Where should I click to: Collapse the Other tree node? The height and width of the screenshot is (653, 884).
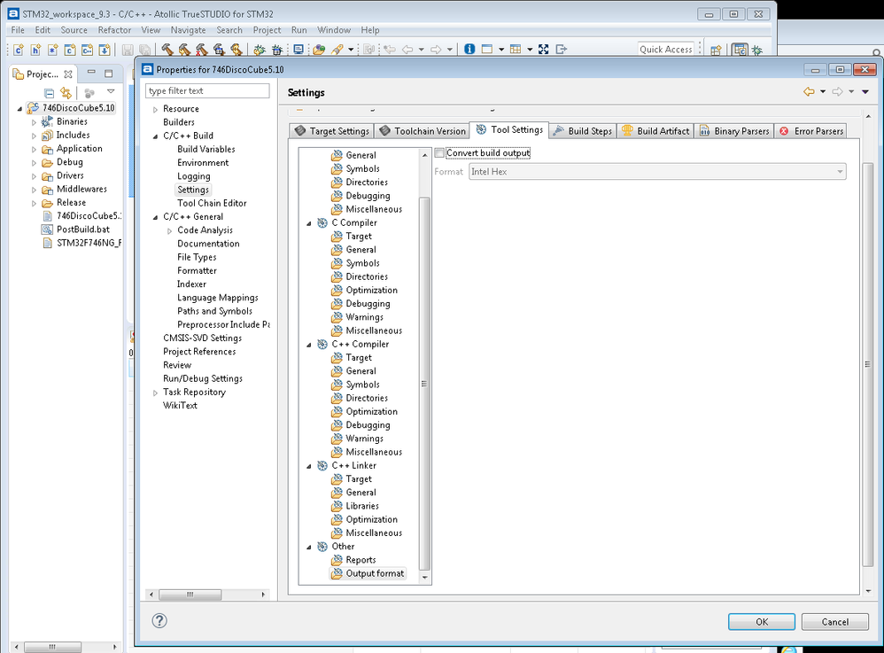309,547
